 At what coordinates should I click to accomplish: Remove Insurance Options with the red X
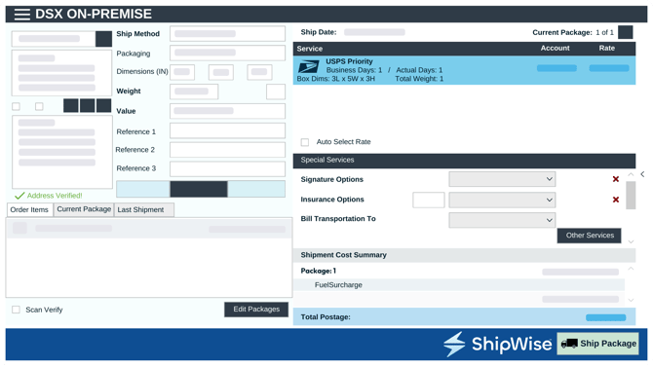point(616,200)
